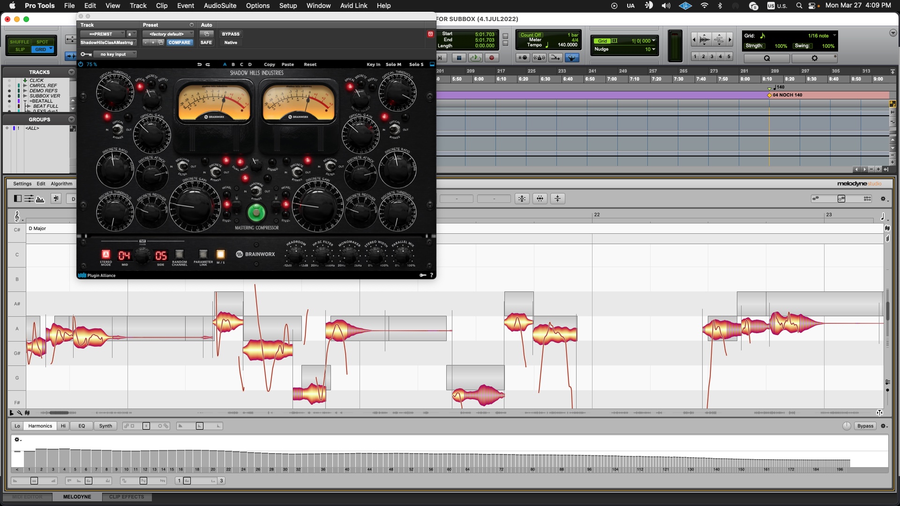Viewport: 900px width, 506px height.
Task: Toggle loop playback button in transport
Action: (475, 58)
